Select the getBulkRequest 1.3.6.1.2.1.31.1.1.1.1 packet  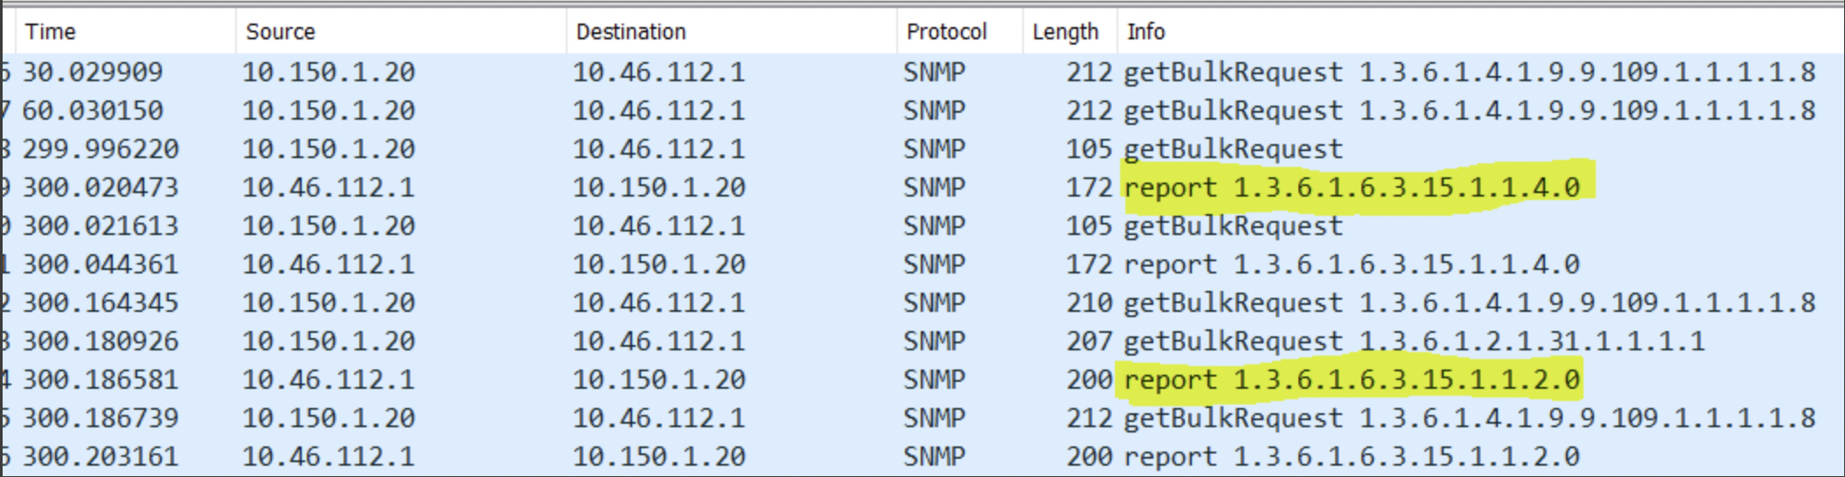(1413, 341)
